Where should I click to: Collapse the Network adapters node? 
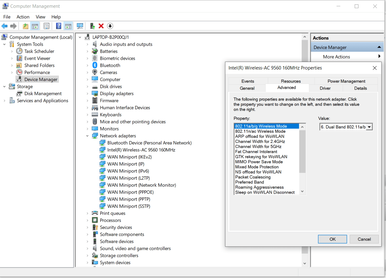coord(88,136)
